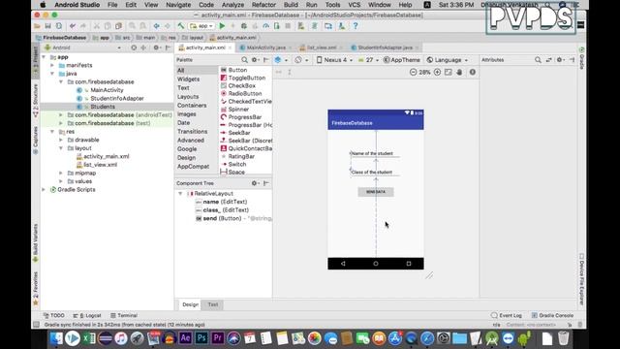This screenshot has width=620, height=349.
Task: Navigate Back with the blue arrow icon
Action: (x=157, y=26)
